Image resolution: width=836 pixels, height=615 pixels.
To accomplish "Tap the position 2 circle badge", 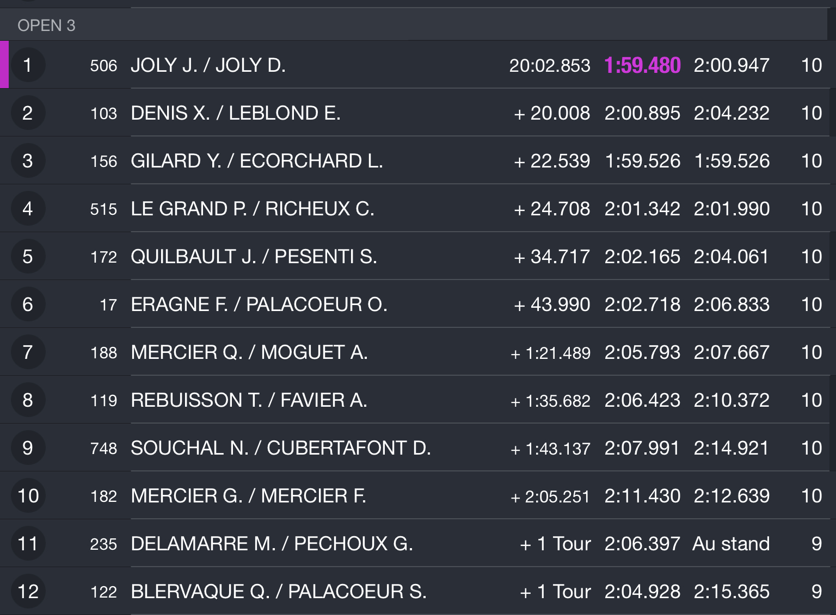I will 28,113.
